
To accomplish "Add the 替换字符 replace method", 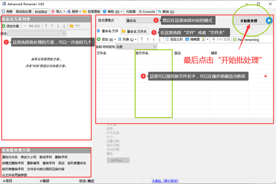I will point(49,163).
